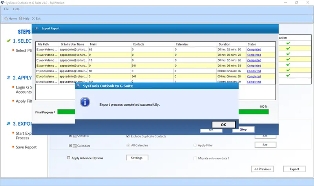Click the Export Report title icon
The width and height of the screenshot is (314, 186).
pyautogui.click(x=37, y=28)
